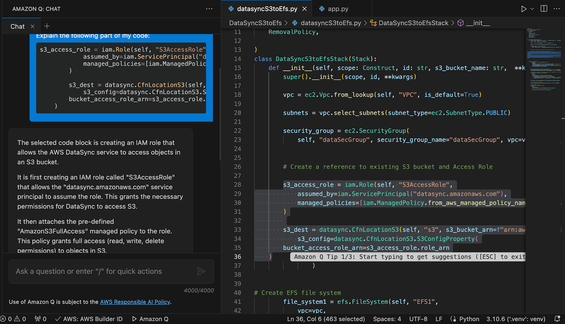Send the chat message with arrow icon
Screen dimensions: 565x324
[201, 271]
